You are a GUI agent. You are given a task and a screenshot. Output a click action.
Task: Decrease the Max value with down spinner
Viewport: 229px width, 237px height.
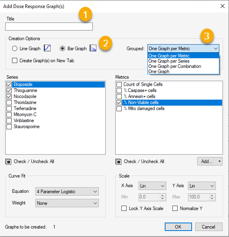click(x=212, y=198)
